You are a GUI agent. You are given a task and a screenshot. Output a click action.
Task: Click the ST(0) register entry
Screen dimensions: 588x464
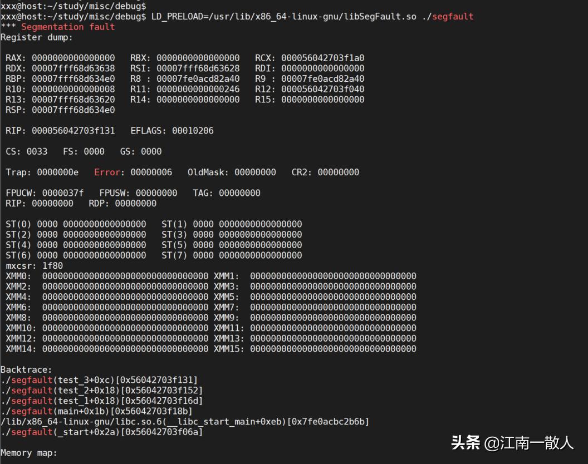click(76, 225)
